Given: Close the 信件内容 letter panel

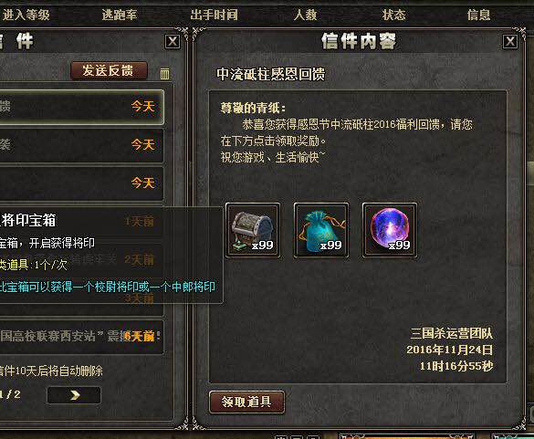Looking at the screenshot, I should (x=510, y=42).
